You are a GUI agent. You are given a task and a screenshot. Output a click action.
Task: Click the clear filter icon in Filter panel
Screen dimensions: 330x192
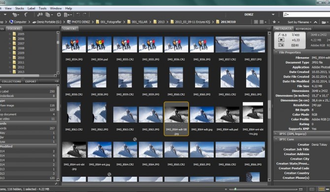[x=56, y=184]
